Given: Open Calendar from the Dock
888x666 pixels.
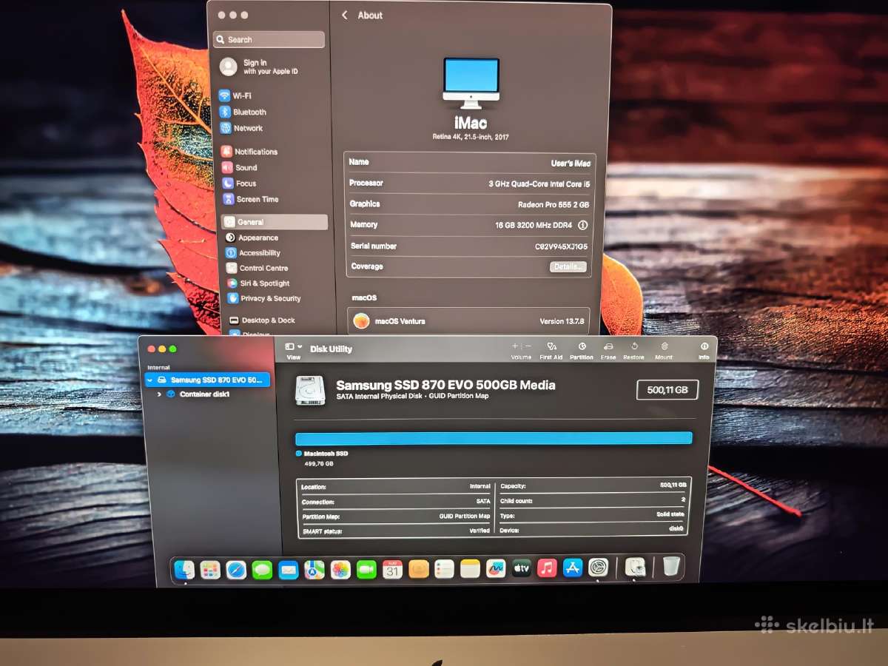Looking at the screenshot, I should point(392,569).
